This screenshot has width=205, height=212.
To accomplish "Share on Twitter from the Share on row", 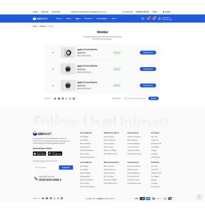I will pos(55,98).
